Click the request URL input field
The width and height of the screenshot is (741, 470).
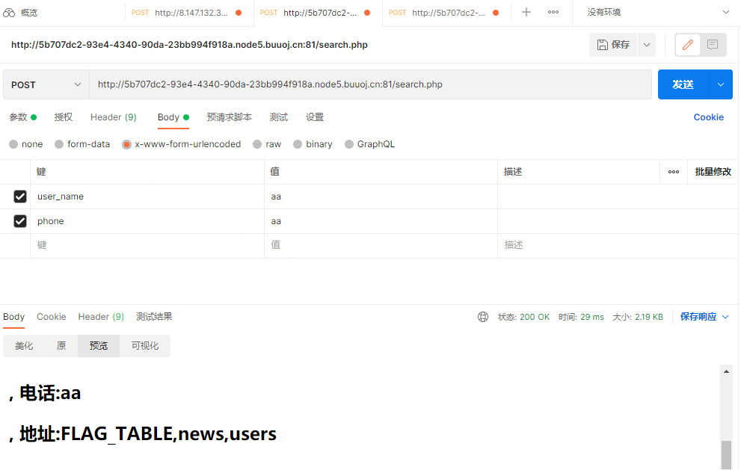[370, 84]
